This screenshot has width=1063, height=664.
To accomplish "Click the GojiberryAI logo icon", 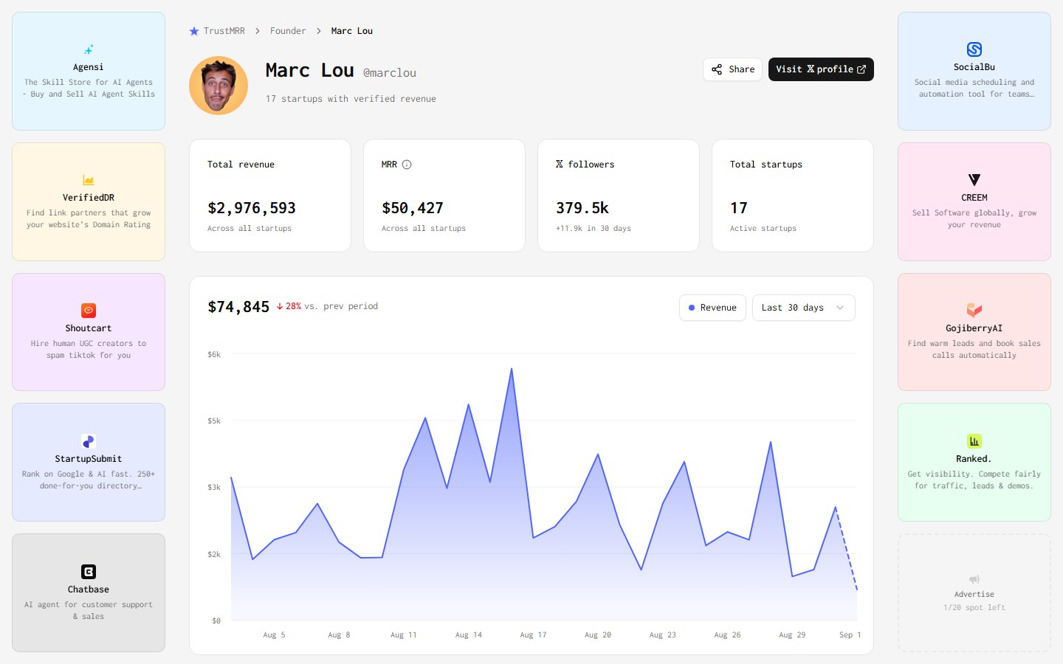I will [974, 311].
